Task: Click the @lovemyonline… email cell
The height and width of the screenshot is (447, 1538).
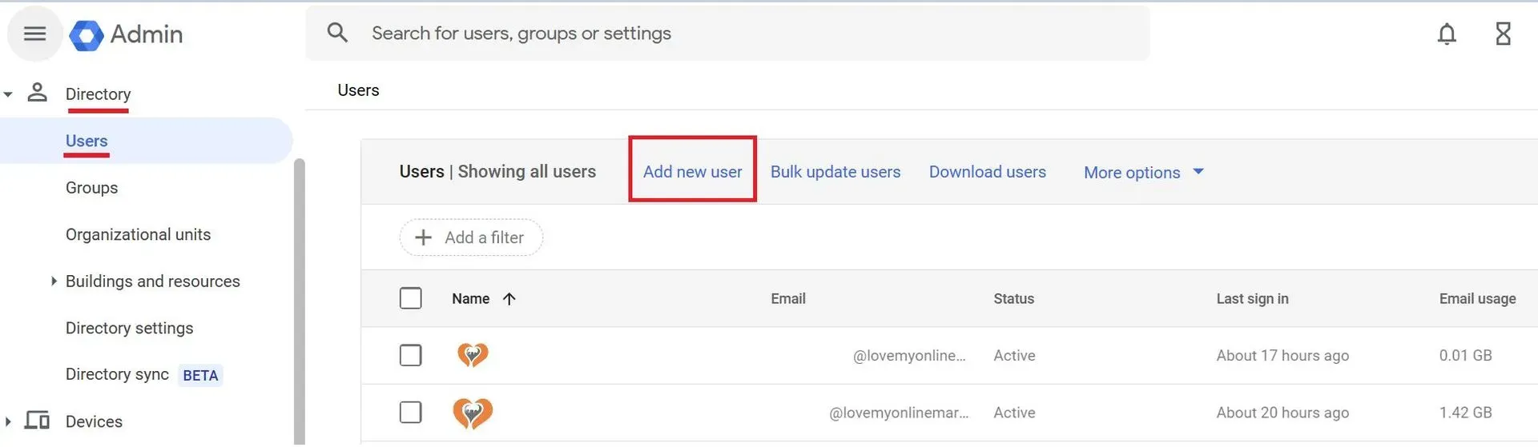Action: tap(909, 356)
